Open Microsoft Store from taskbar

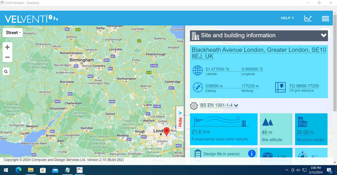click(x=43, y=170)
